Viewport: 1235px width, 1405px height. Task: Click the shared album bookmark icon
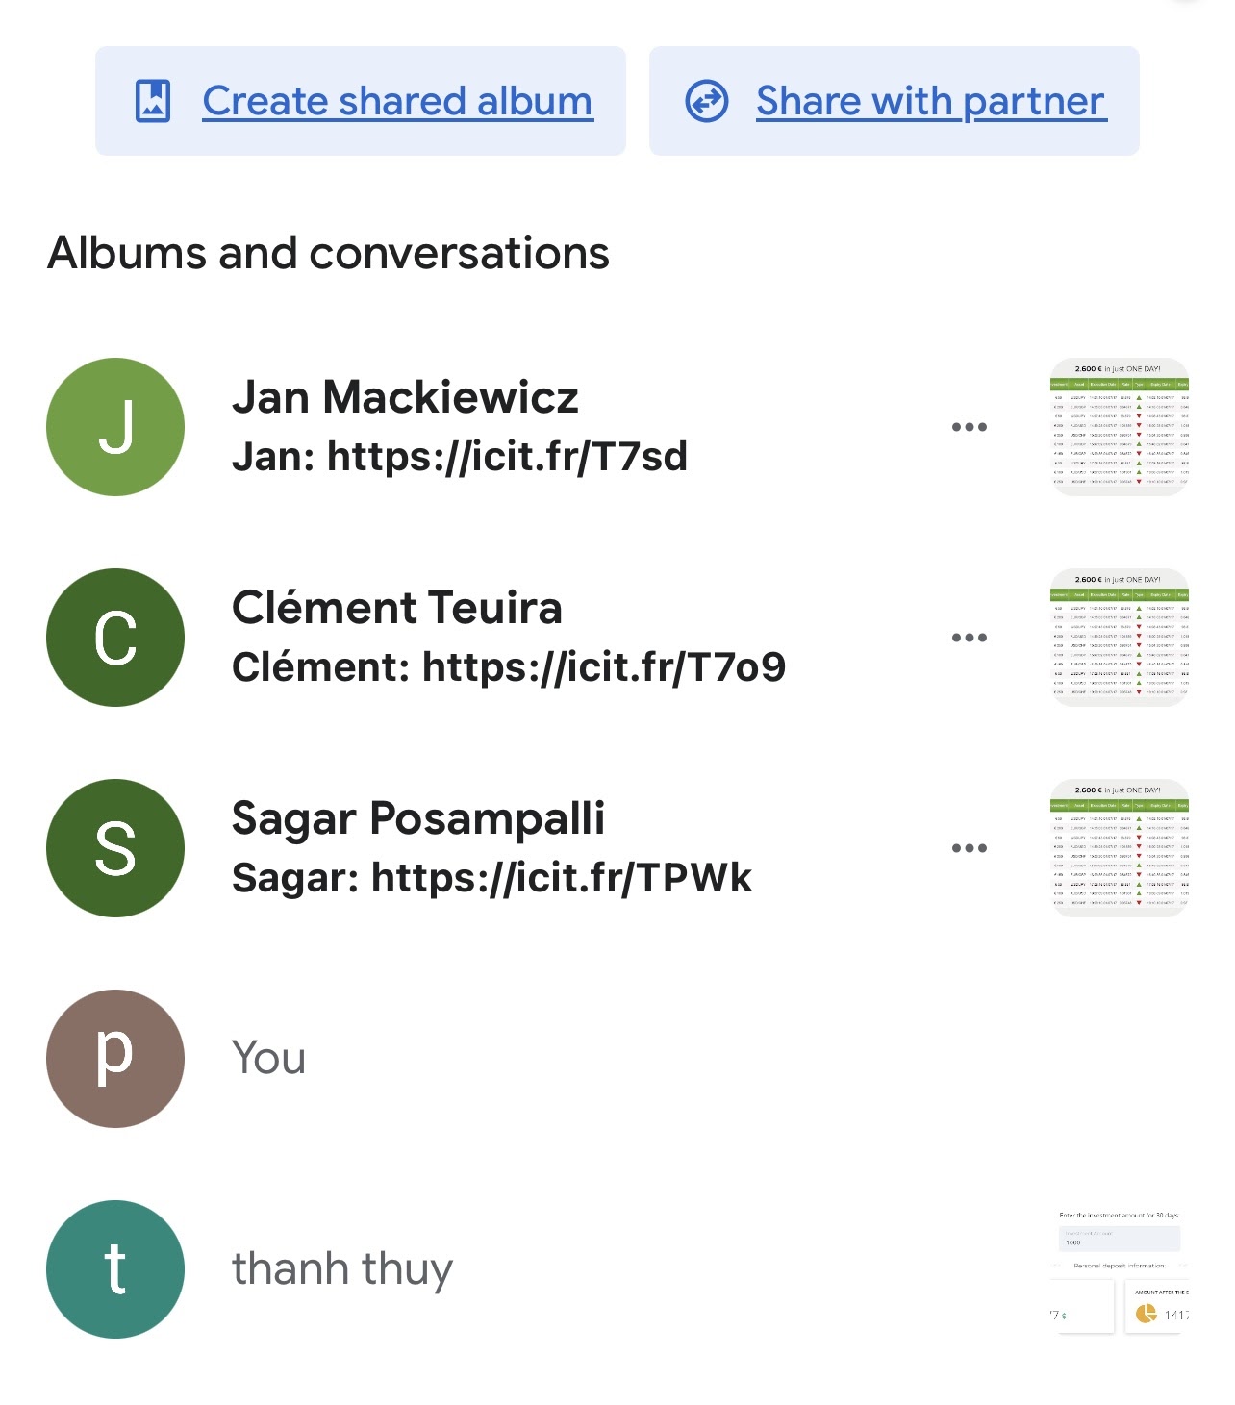pos(153,101)
